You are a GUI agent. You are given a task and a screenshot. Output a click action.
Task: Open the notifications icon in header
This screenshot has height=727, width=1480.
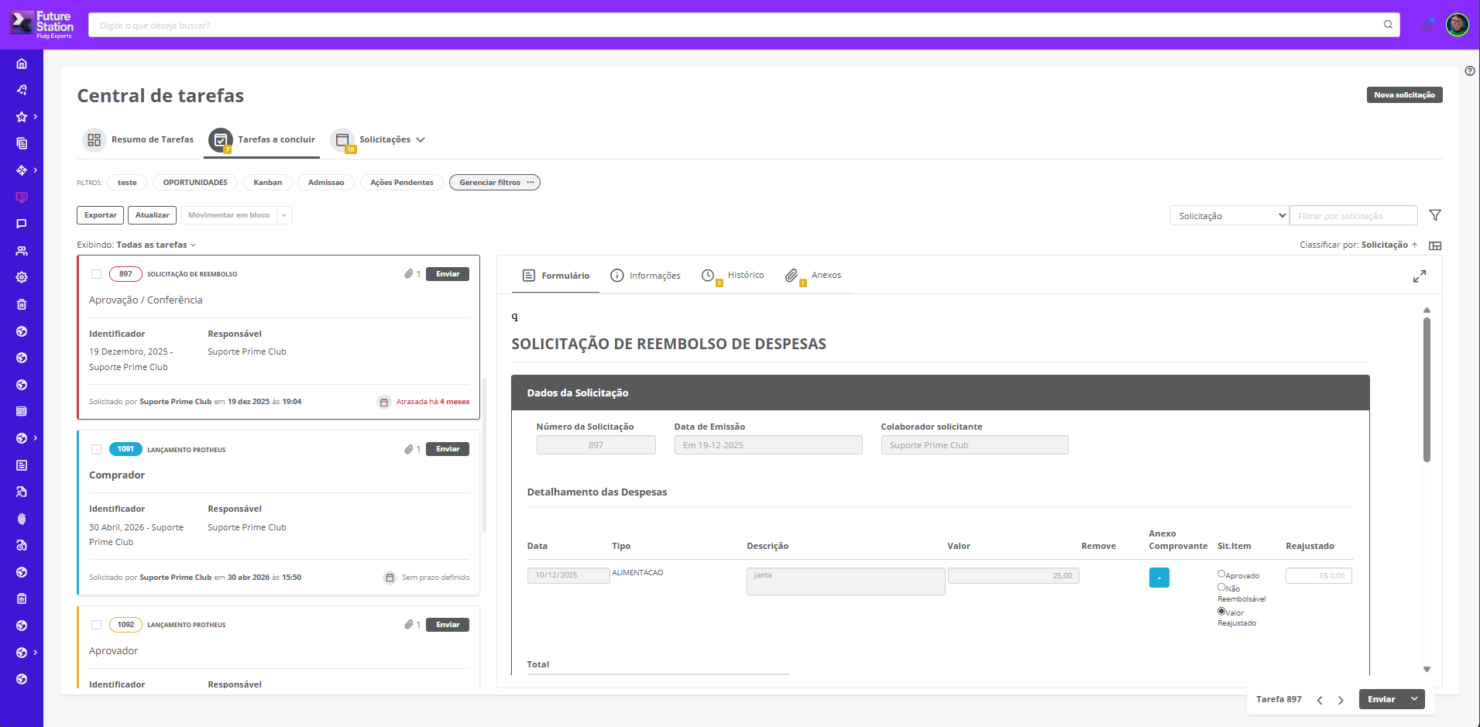click(1428, 25)
